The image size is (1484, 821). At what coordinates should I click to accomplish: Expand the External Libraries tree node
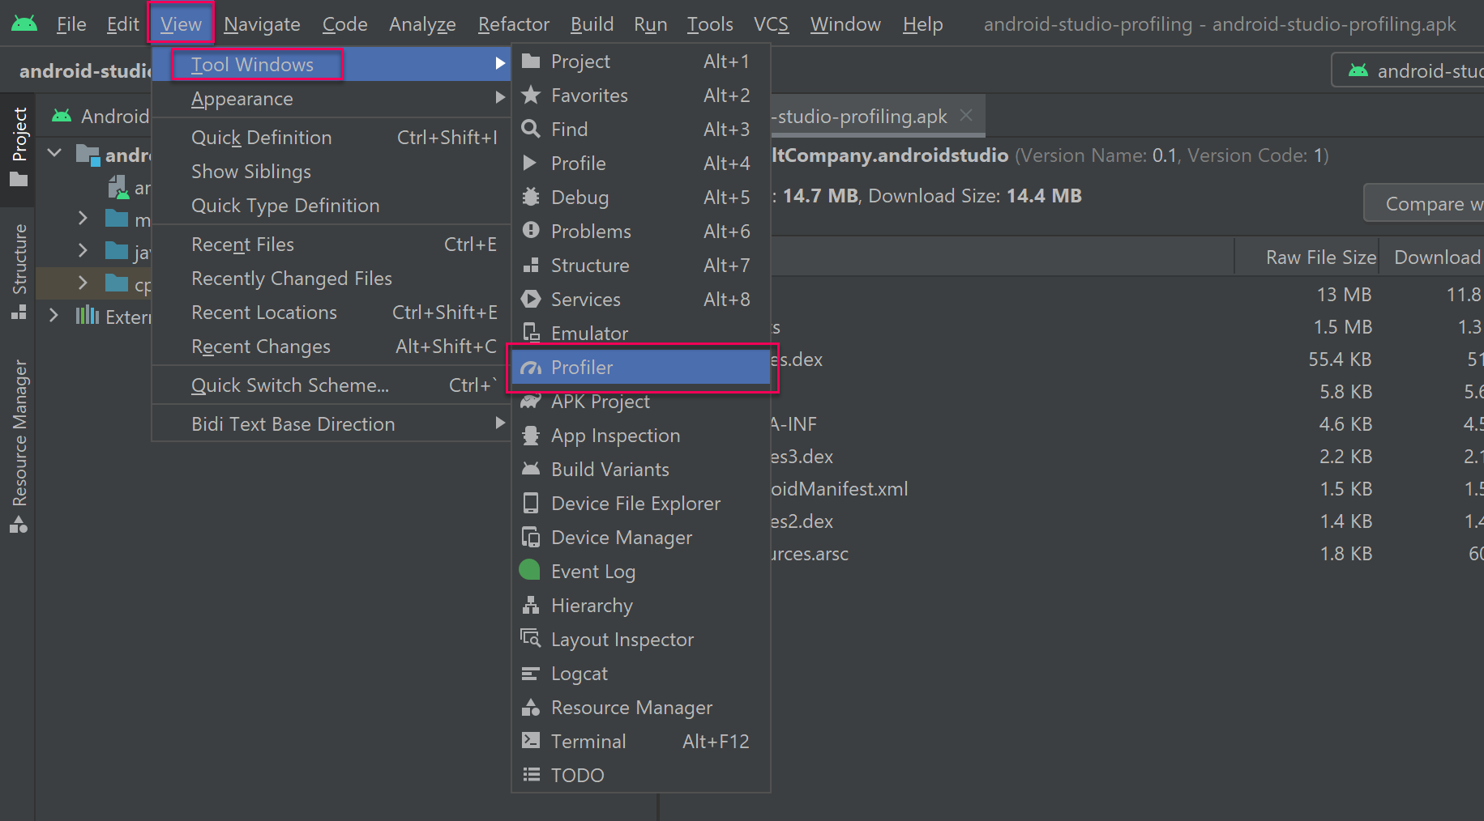point(54,316)
